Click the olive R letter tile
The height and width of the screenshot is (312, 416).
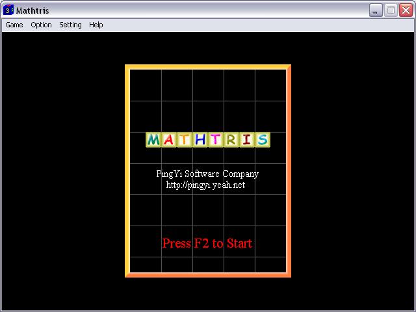(231, 140)
